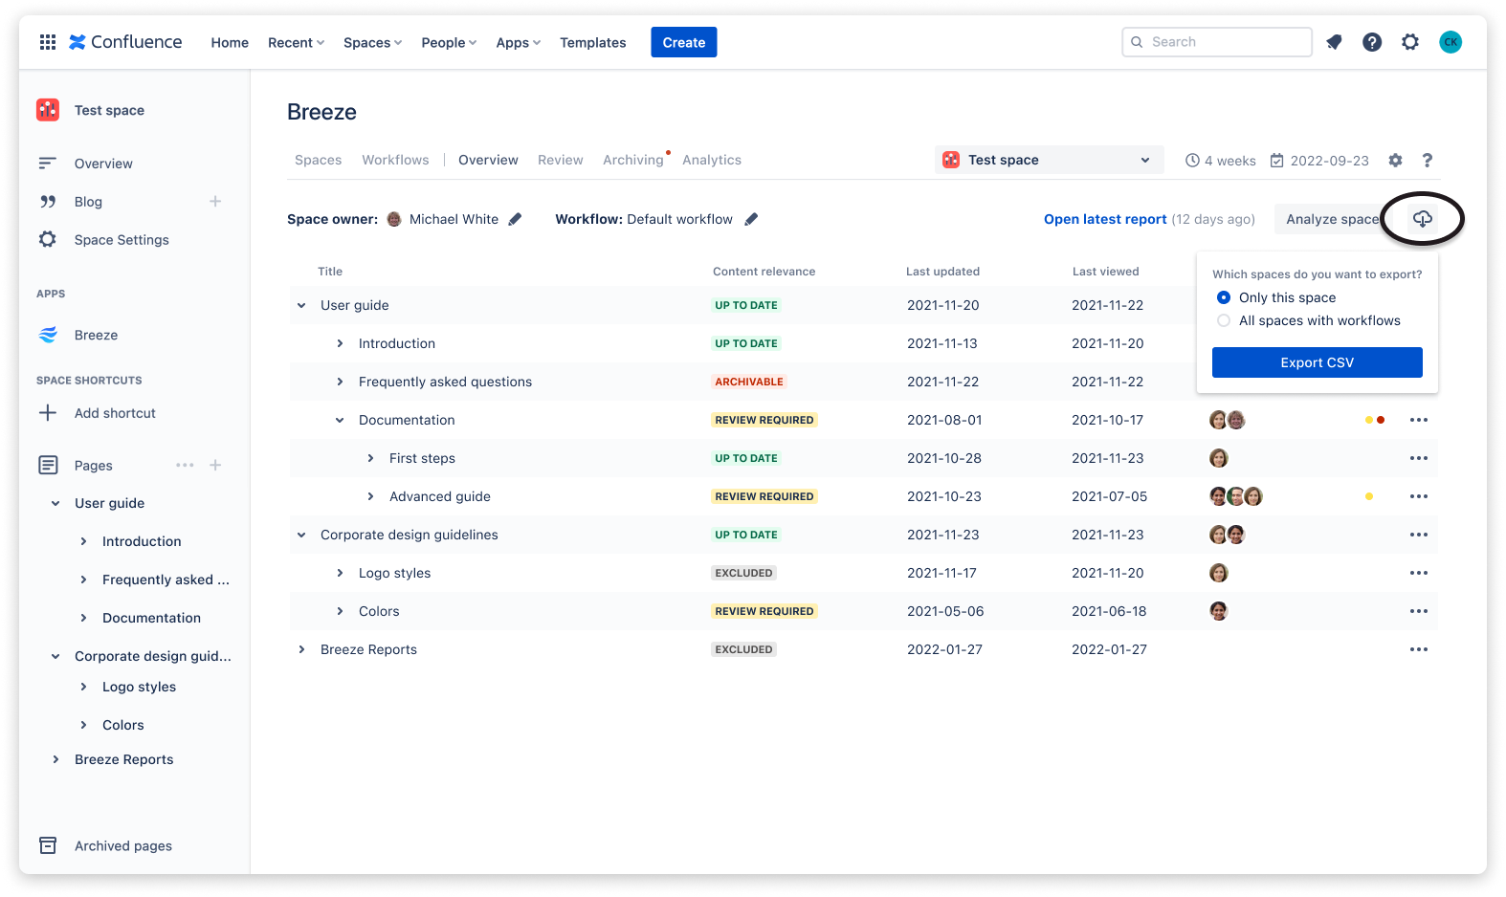Open Logo styles in the sidebar page tree
The width and height of the screenshot is (1506, 897).
tap(140, 687)
